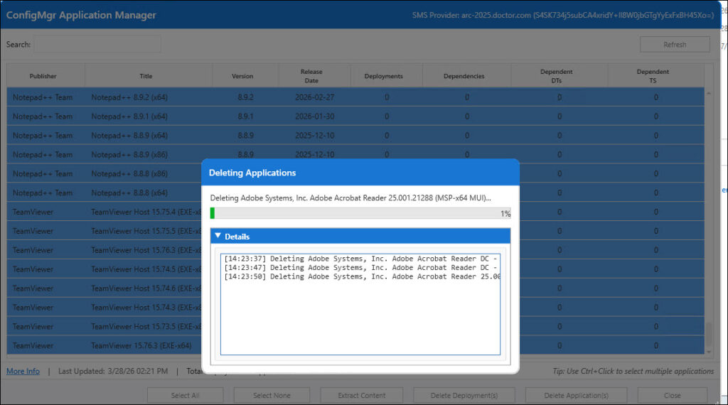Sort by the Deployments column header
The width and height of the screenshot is (728, 405).
tap(383, 76)
